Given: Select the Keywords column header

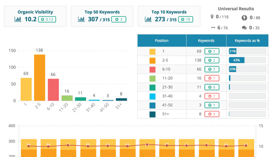Looking at the screenshot, I should (x=206, y=41).
